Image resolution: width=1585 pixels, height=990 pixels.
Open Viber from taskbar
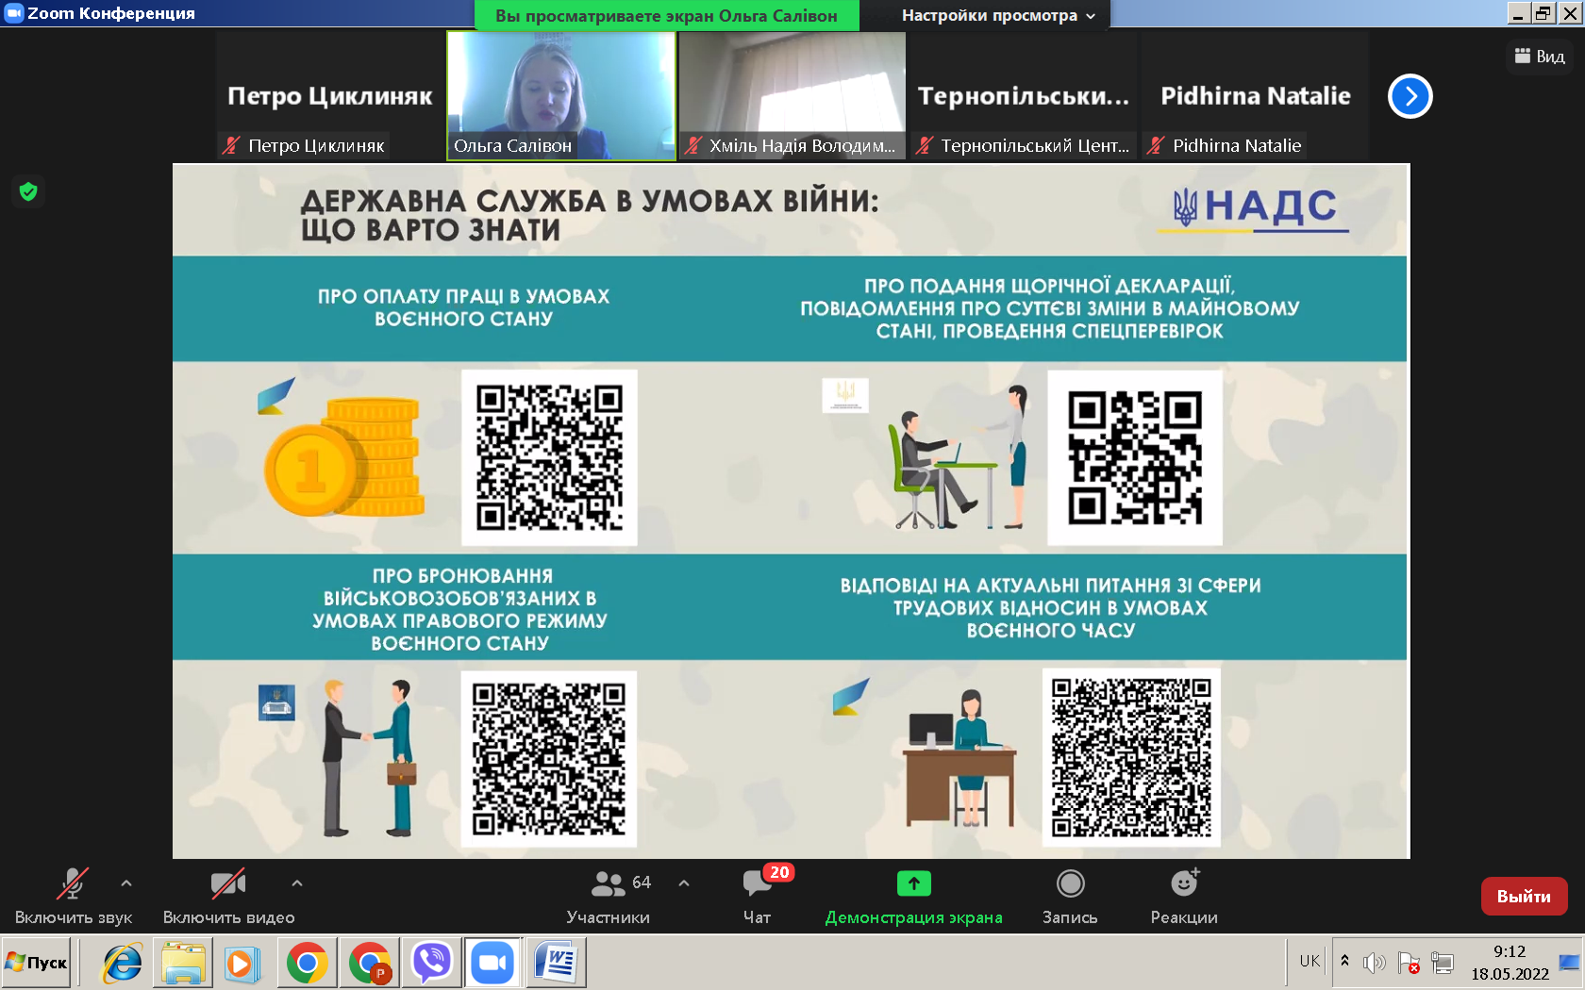coord(432,963)
